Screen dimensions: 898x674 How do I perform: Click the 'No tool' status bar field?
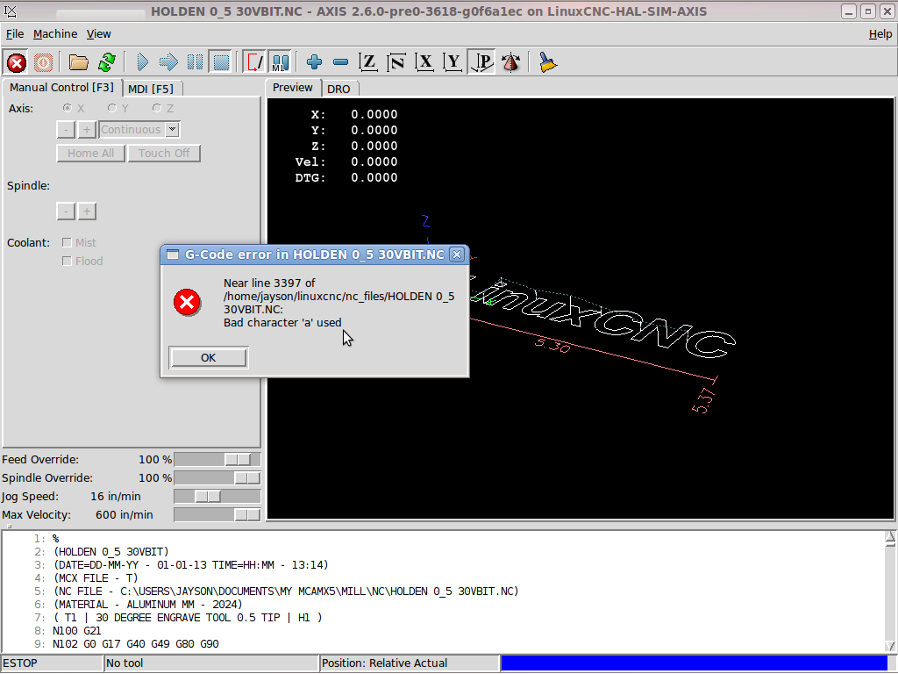pyautogui.click(x=211, y=663)
